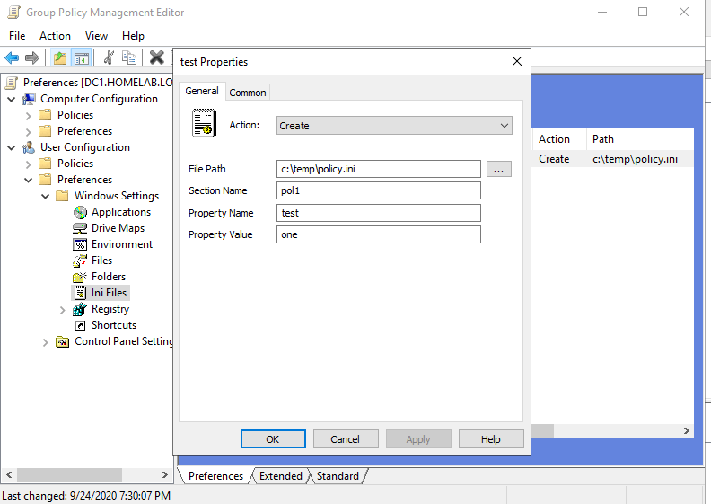The width and height of the screenshot is (711, 504).
Task: Expand the Registry tree node
Action: 62,310
